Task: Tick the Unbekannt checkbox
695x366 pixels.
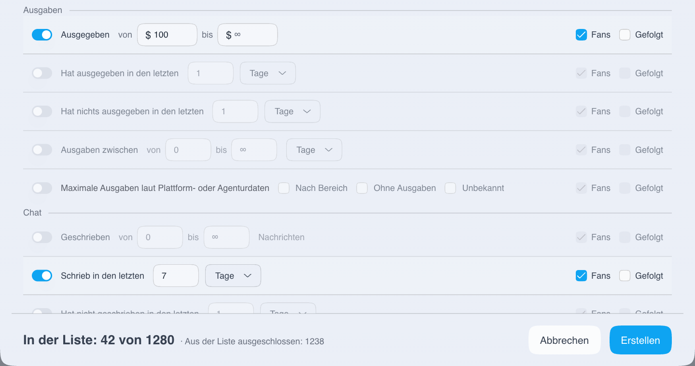Action: (x=450, y=188)
